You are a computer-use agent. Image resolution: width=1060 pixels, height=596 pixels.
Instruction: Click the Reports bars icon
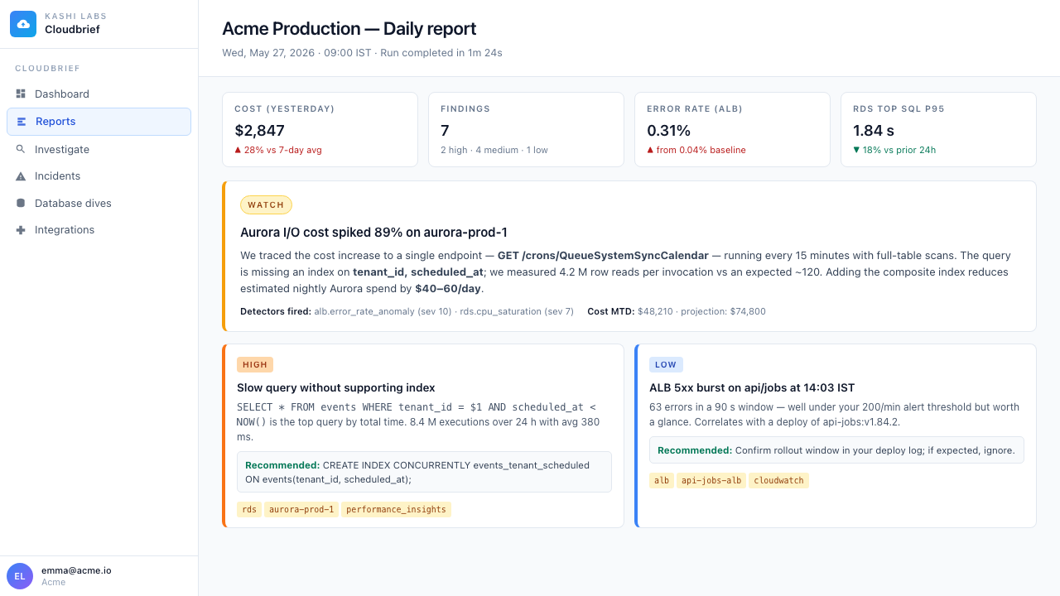22,122
